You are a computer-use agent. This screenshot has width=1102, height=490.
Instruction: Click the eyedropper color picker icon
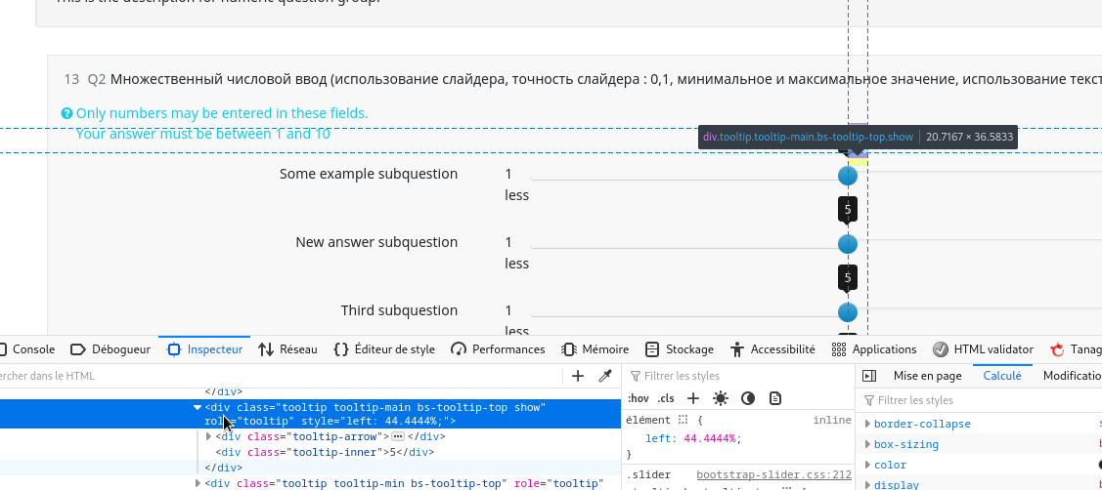pos(604,376)
